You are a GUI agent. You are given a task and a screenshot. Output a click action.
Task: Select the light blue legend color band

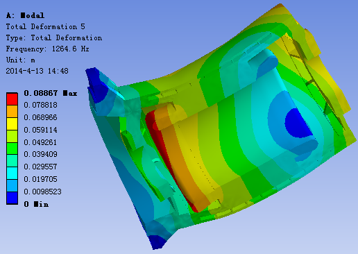12,186
